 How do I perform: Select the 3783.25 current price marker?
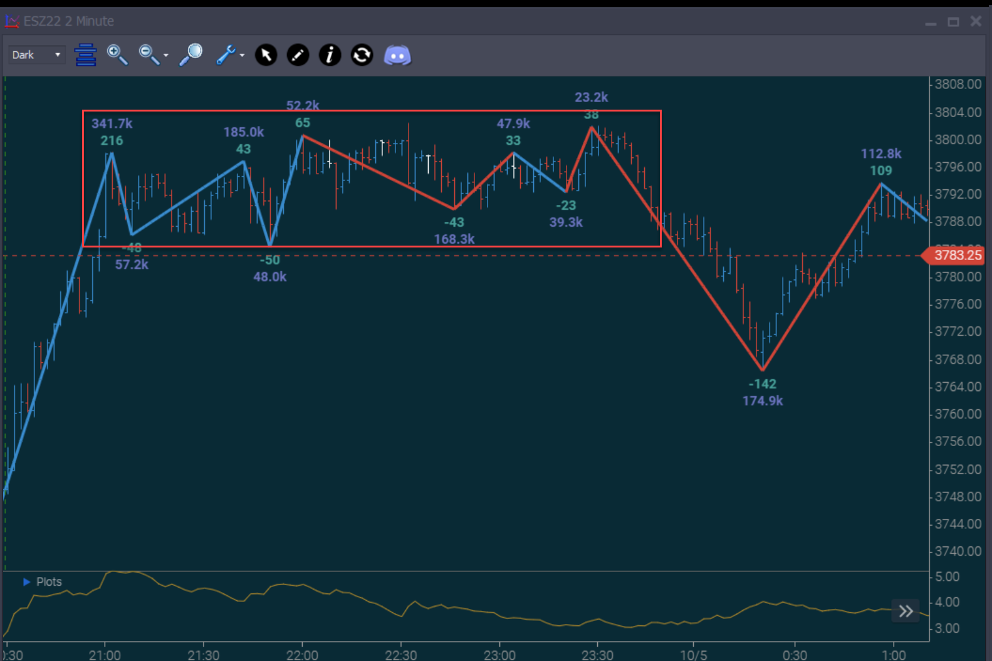[954, 255]
